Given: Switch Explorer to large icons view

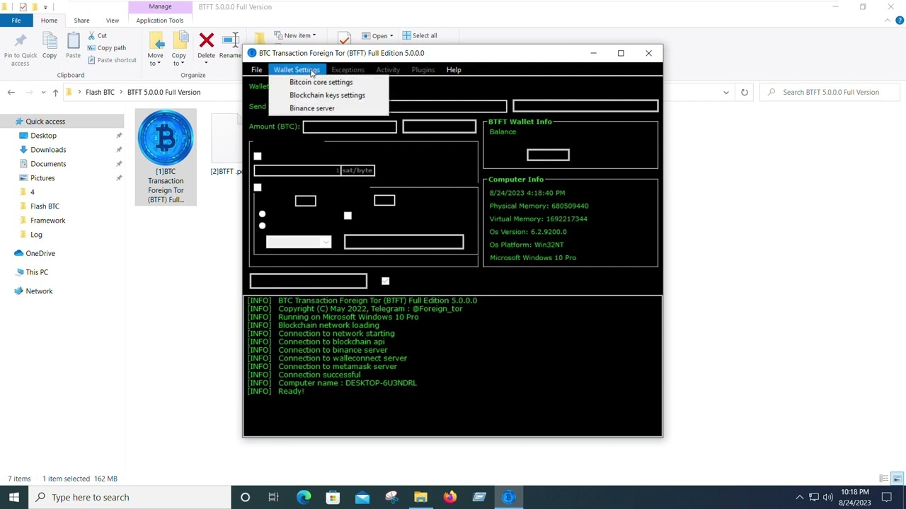Looking at the screenshot, I should [x=897, y=479].
